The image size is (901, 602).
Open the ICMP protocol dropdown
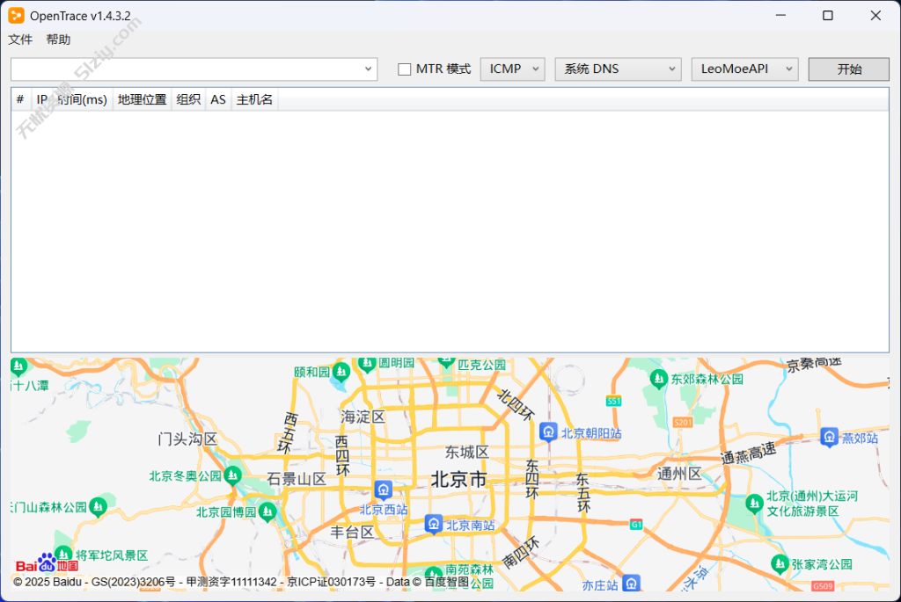coord(512,69)
